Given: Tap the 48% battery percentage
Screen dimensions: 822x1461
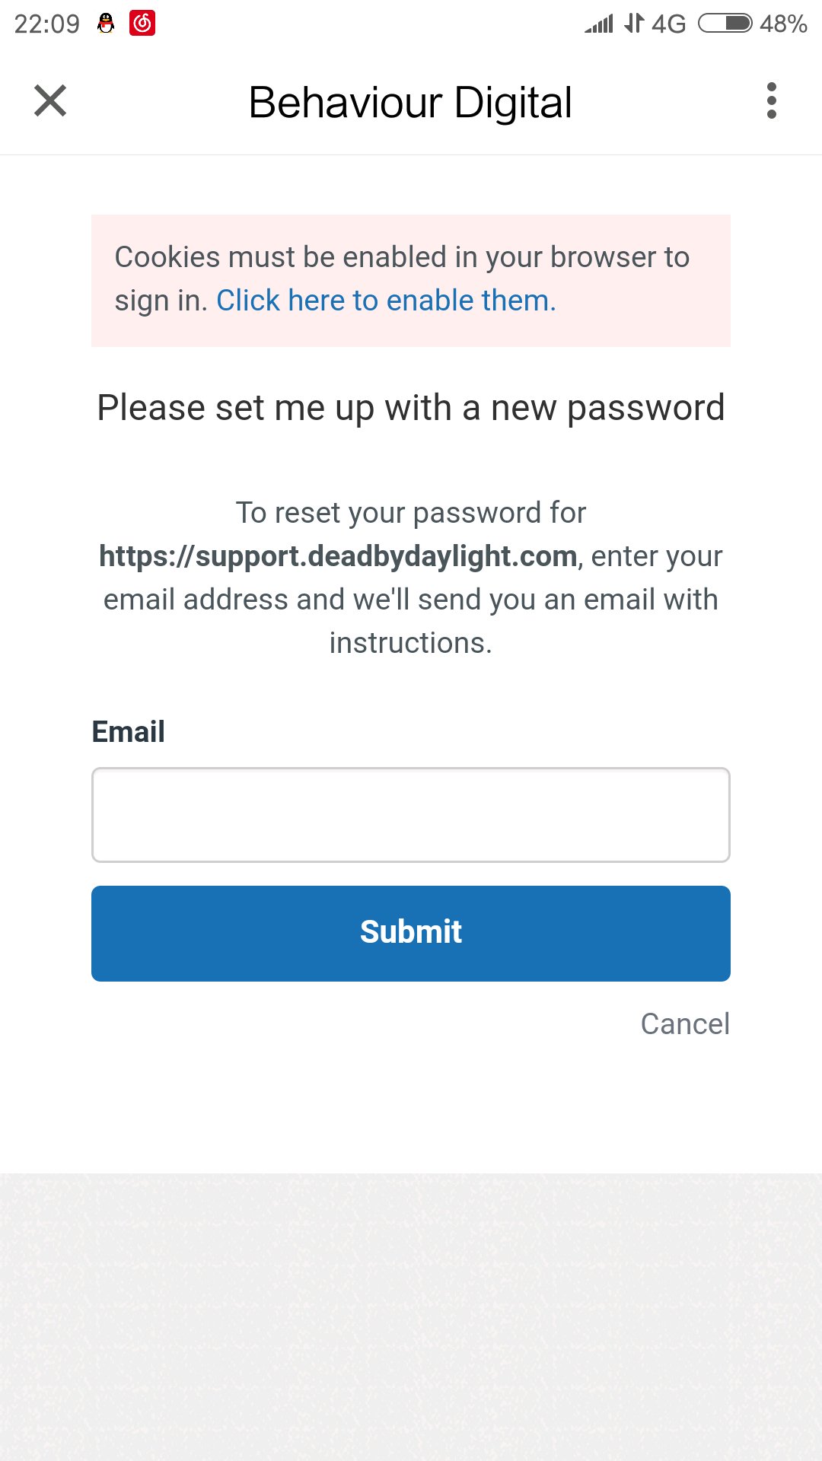Looking at the screenshot, I should pyautogui.click(x=783, y=24).
